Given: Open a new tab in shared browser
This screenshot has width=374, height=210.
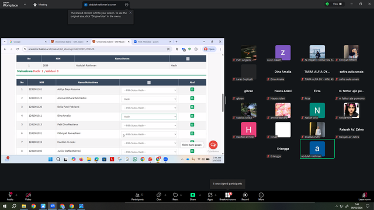Looking at the screenshot, I should click(x=176, y=41).
